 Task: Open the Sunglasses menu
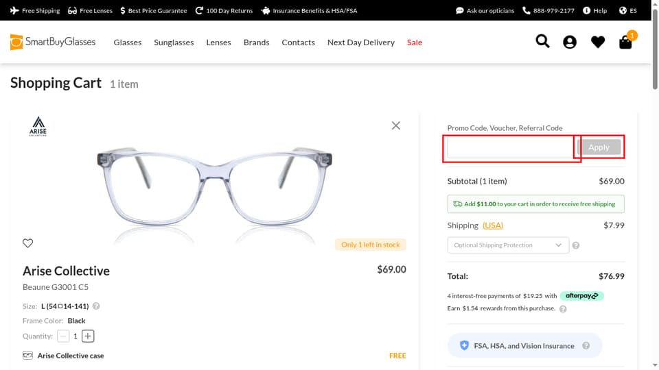[x=174, y=42]
